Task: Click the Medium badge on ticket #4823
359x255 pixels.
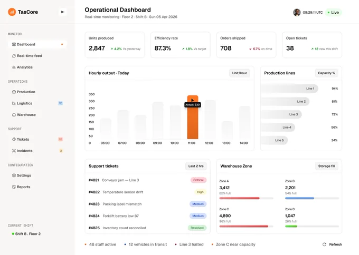Action: [198, 204]
